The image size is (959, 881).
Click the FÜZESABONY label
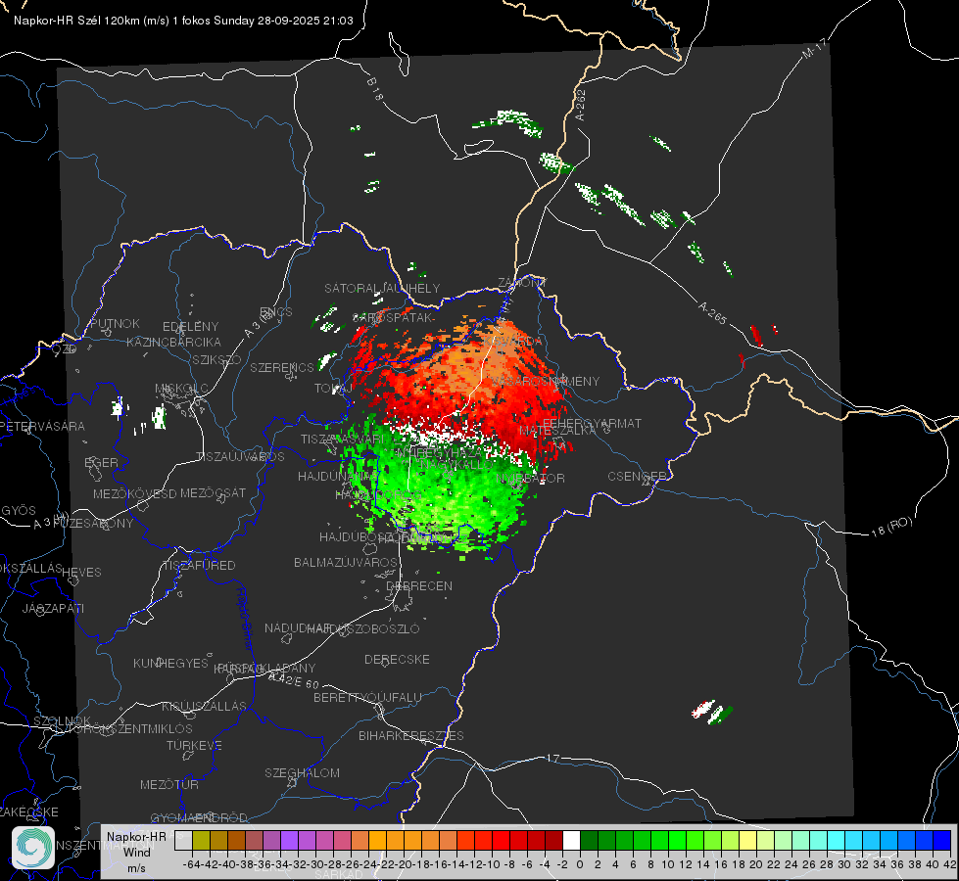coord(94,524)
